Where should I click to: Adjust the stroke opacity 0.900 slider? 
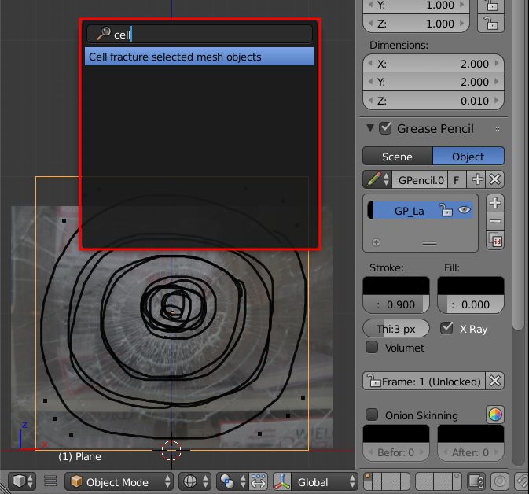coord(395,304)
